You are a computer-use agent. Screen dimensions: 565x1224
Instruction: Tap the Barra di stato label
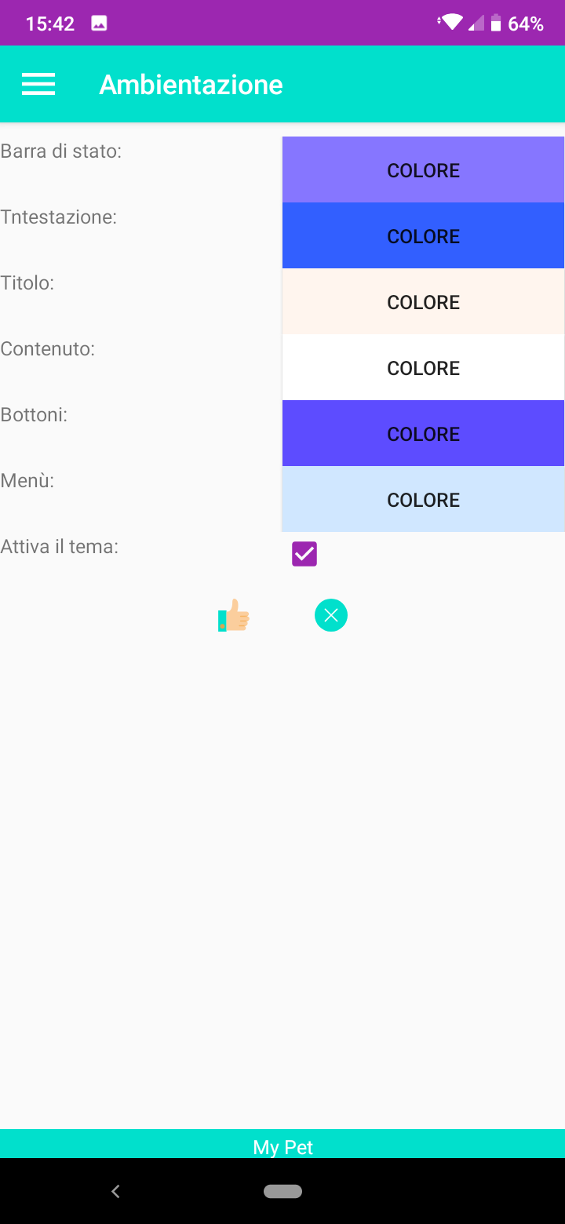(61, 151)
